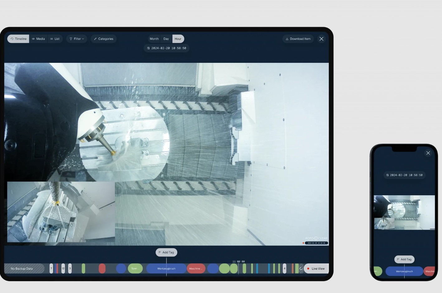Open the Media view tab

click(38, 39)
